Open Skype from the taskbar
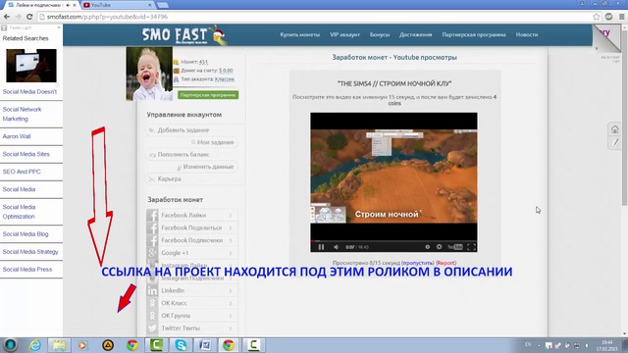This screenshot has width=628, height=353. [x=181, y=345]
